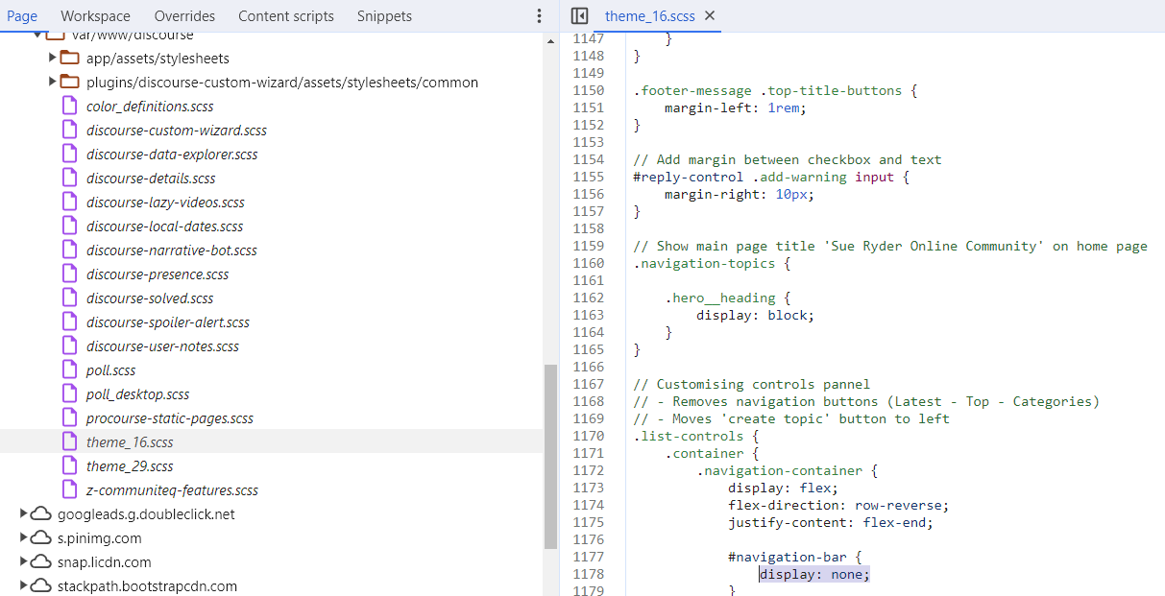
Task: Click '// Customising controls pannel' comment
Action: tap(751, 384)
